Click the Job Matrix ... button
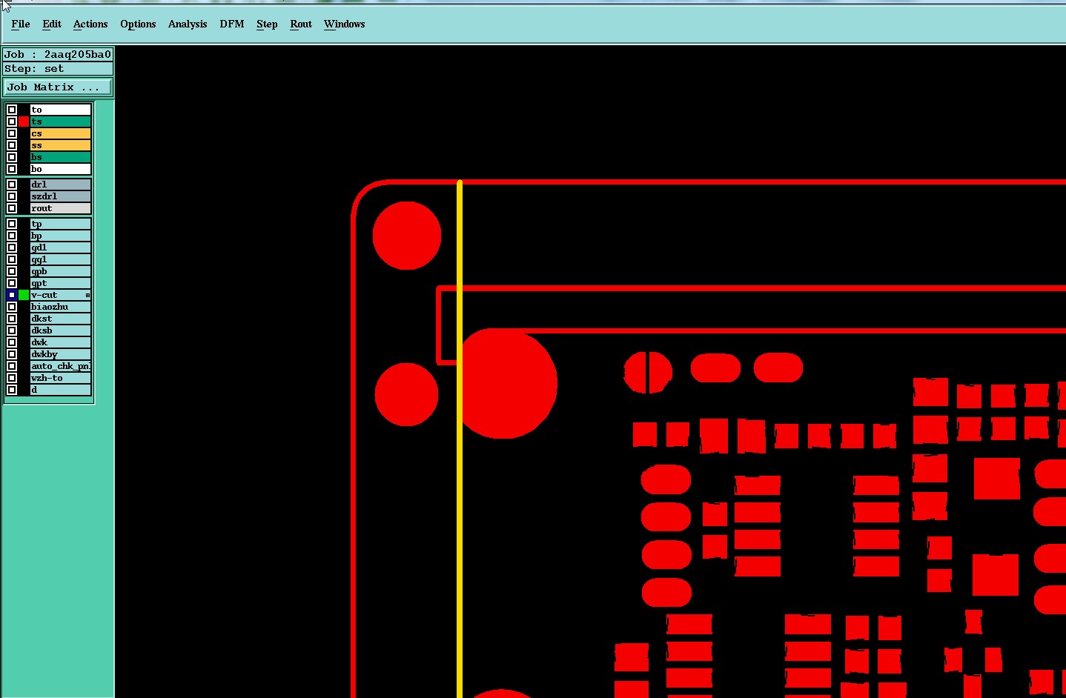The height and width of the screenshot is (698, 1066). pyautogui.click(x=58, y=87)
